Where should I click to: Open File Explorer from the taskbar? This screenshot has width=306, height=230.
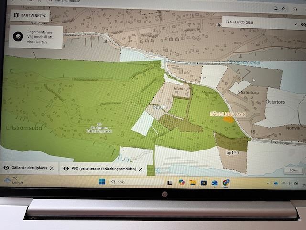point(193,183)
